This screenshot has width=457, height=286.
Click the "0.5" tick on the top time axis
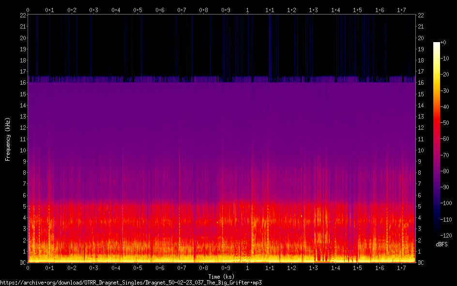coord(138,10)
